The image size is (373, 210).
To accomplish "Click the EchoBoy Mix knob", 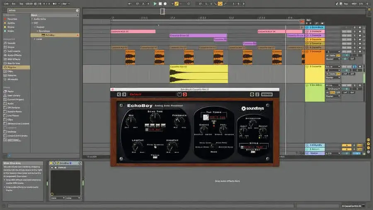I will 131,121.
